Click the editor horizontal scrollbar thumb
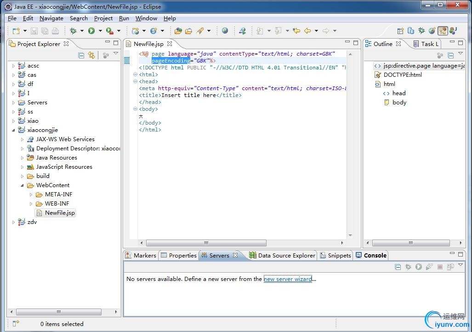 coord(206,243)
